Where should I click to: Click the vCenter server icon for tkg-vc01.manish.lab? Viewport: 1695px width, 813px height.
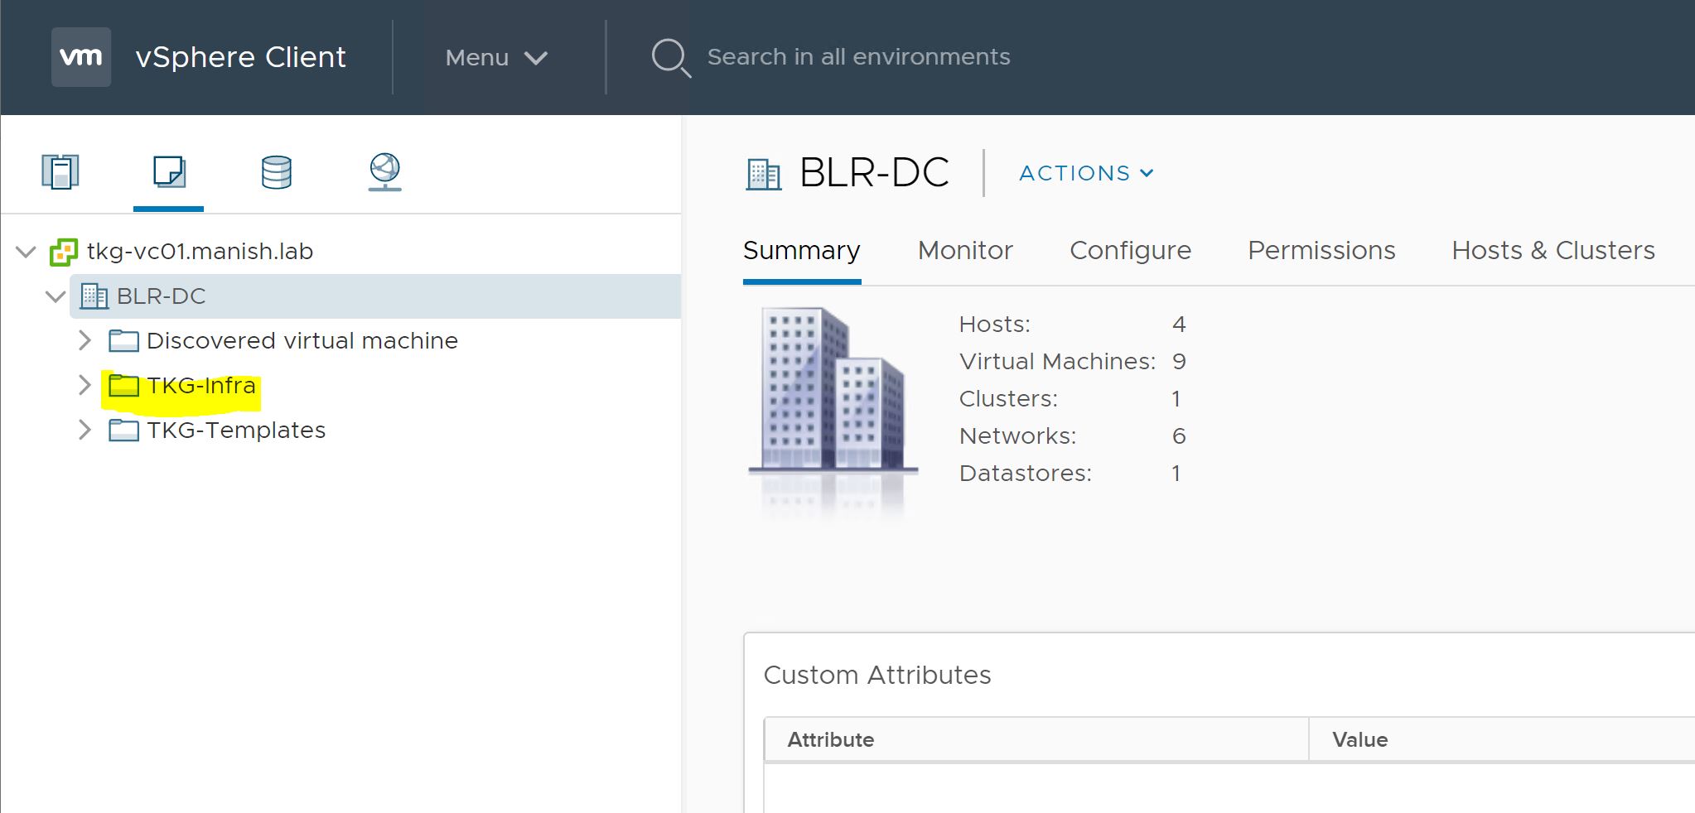(x=64, y=252)
